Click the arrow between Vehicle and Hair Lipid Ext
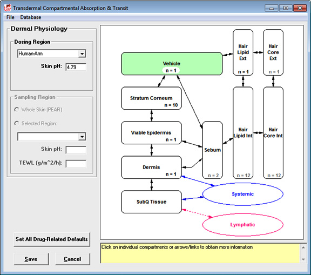 click(x=228, y=54)
